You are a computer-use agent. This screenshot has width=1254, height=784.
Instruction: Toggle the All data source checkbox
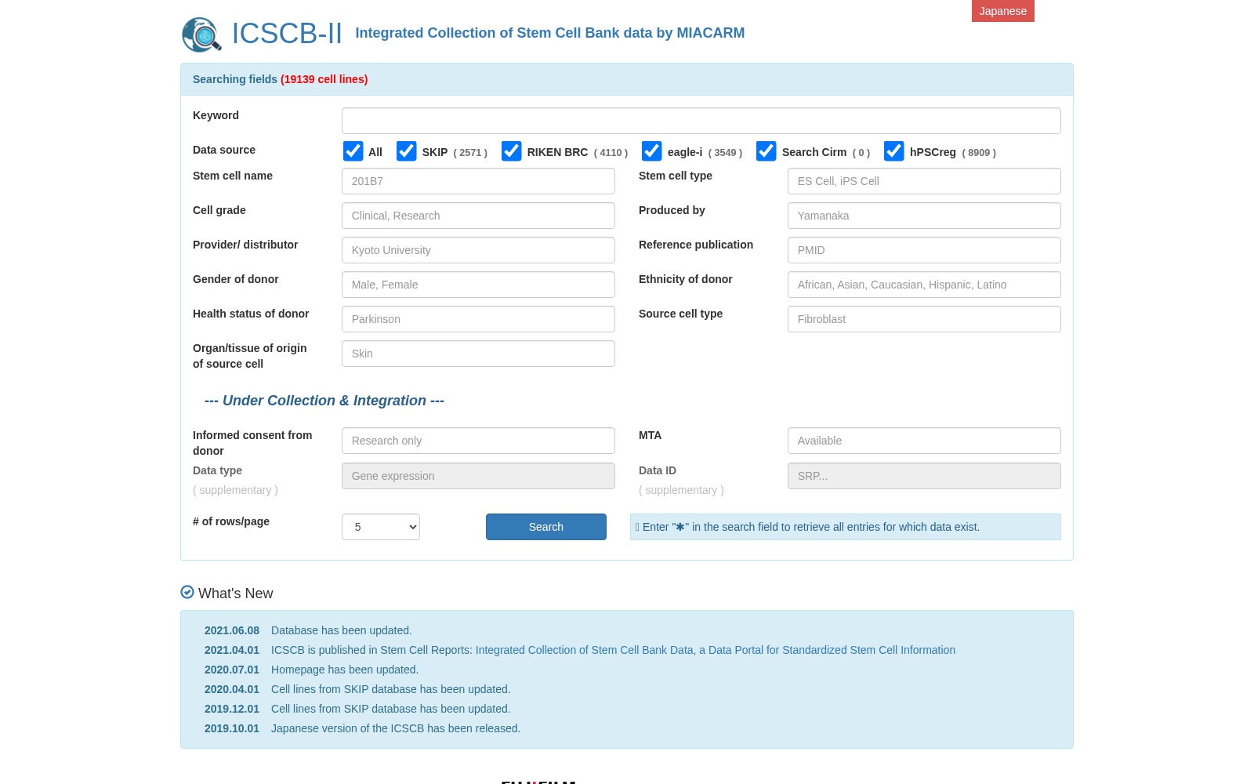(x=353, y=151)
